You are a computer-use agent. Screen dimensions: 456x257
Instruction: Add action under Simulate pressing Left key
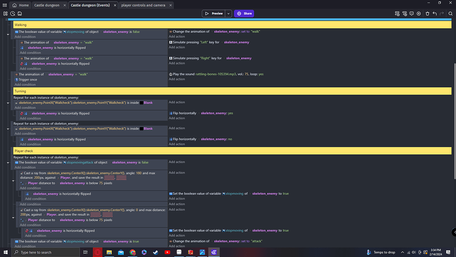point(177,47)
